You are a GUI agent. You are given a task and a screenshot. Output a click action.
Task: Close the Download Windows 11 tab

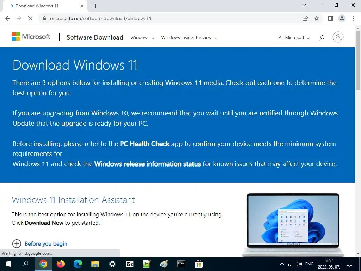click(x=82, y=6)
